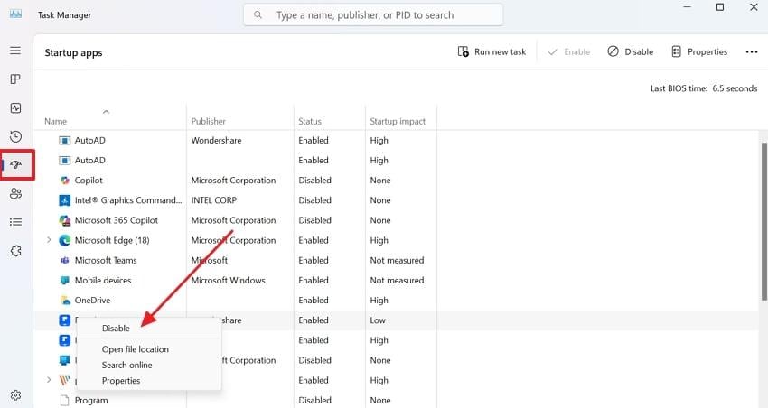
Task: Open the hamburger navigation menu
Action: pos(15,51)
